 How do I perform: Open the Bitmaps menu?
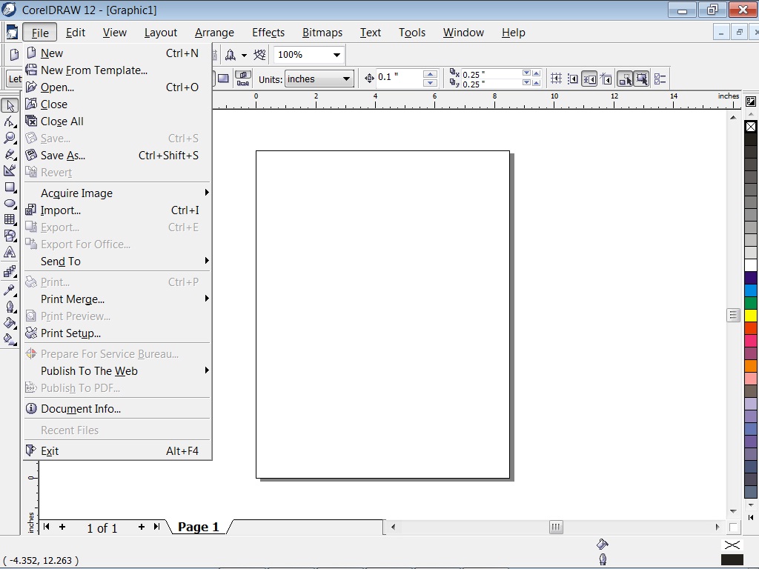[x=322, y=33]
